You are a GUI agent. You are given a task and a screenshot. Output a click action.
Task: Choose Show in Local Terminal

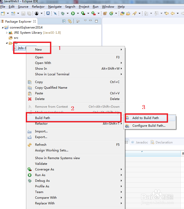[x=76, y=74]
